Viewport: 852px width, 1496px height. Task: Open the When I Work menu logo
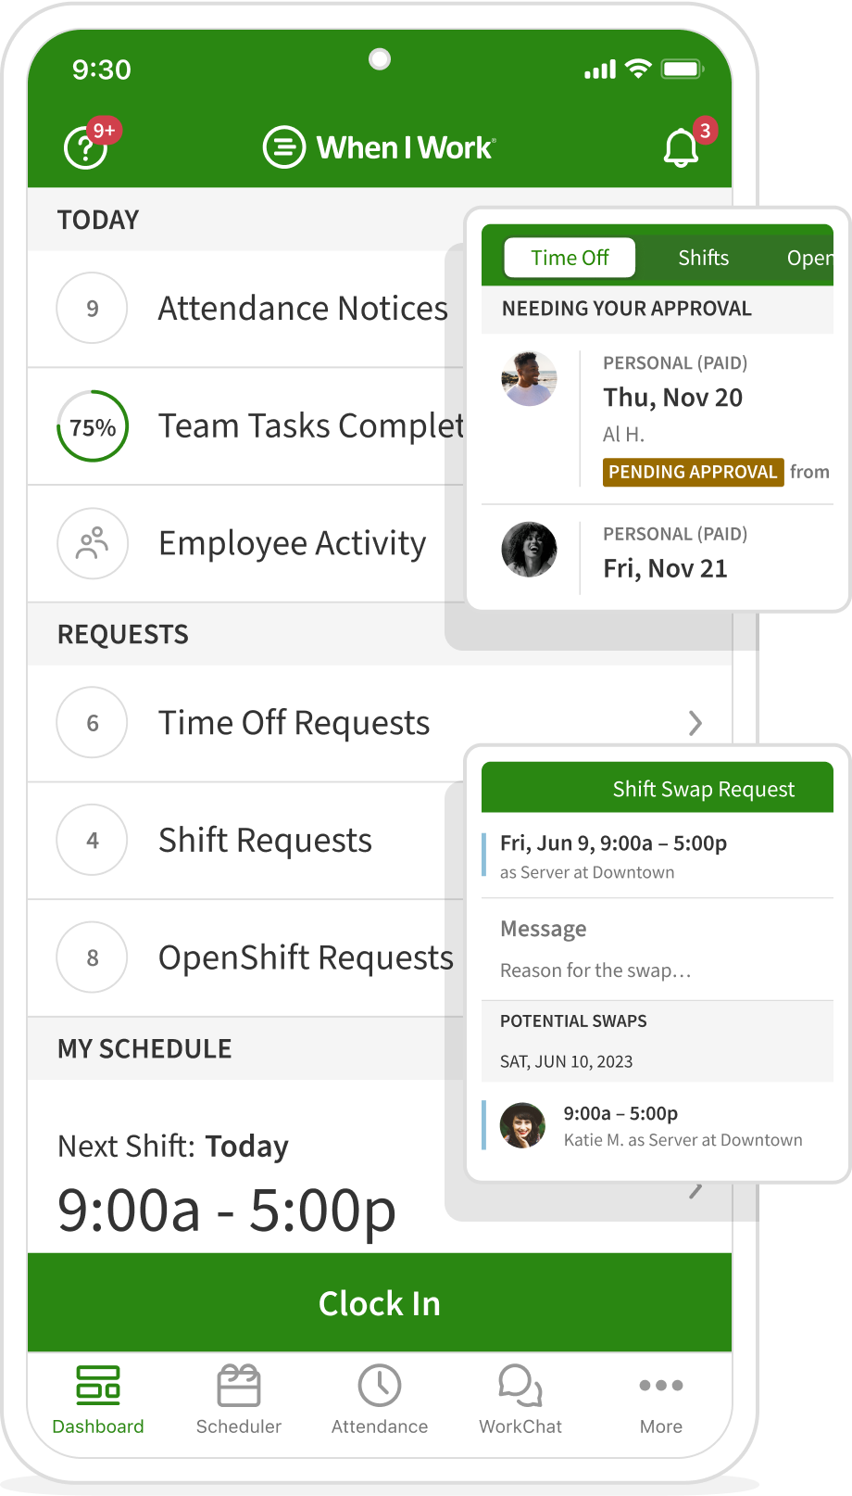[x=284, y=147]
